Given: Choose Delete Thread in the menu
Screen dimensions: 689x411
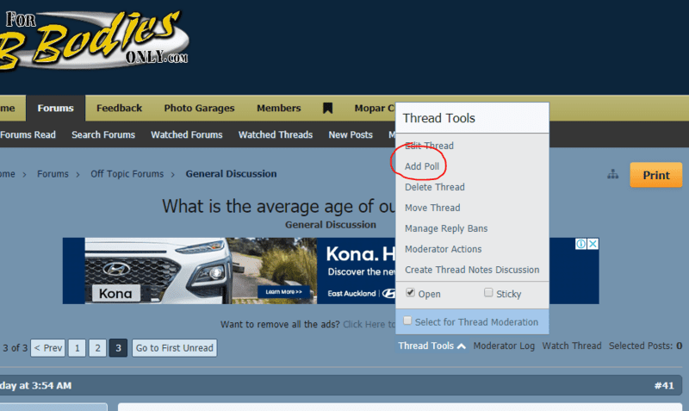Looking at the screenshot, I should (434, 187).
